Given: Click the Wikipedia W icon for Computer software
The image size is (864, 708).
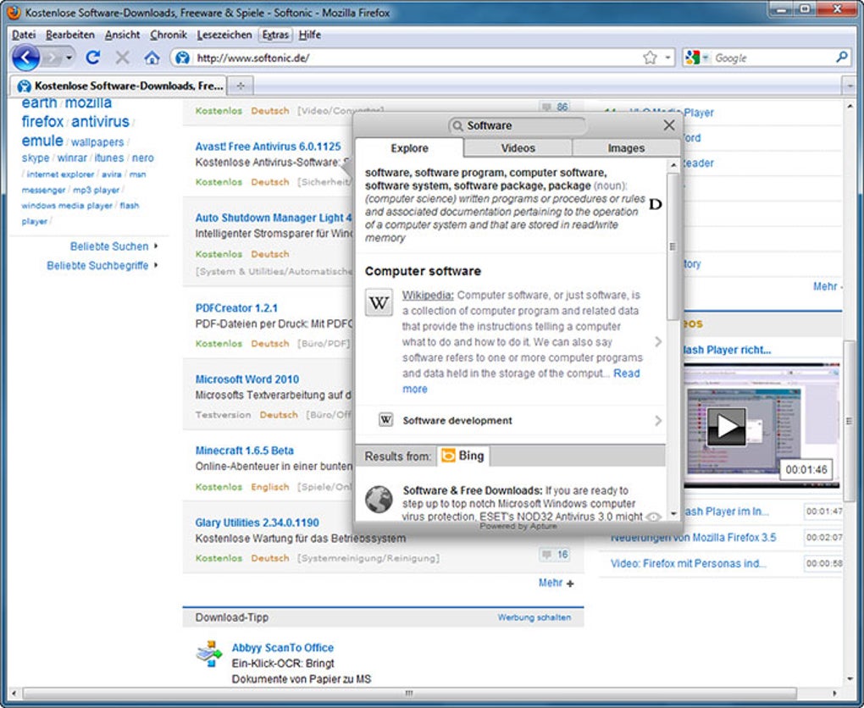Looking at the screenshot, I should click(379, 302).
